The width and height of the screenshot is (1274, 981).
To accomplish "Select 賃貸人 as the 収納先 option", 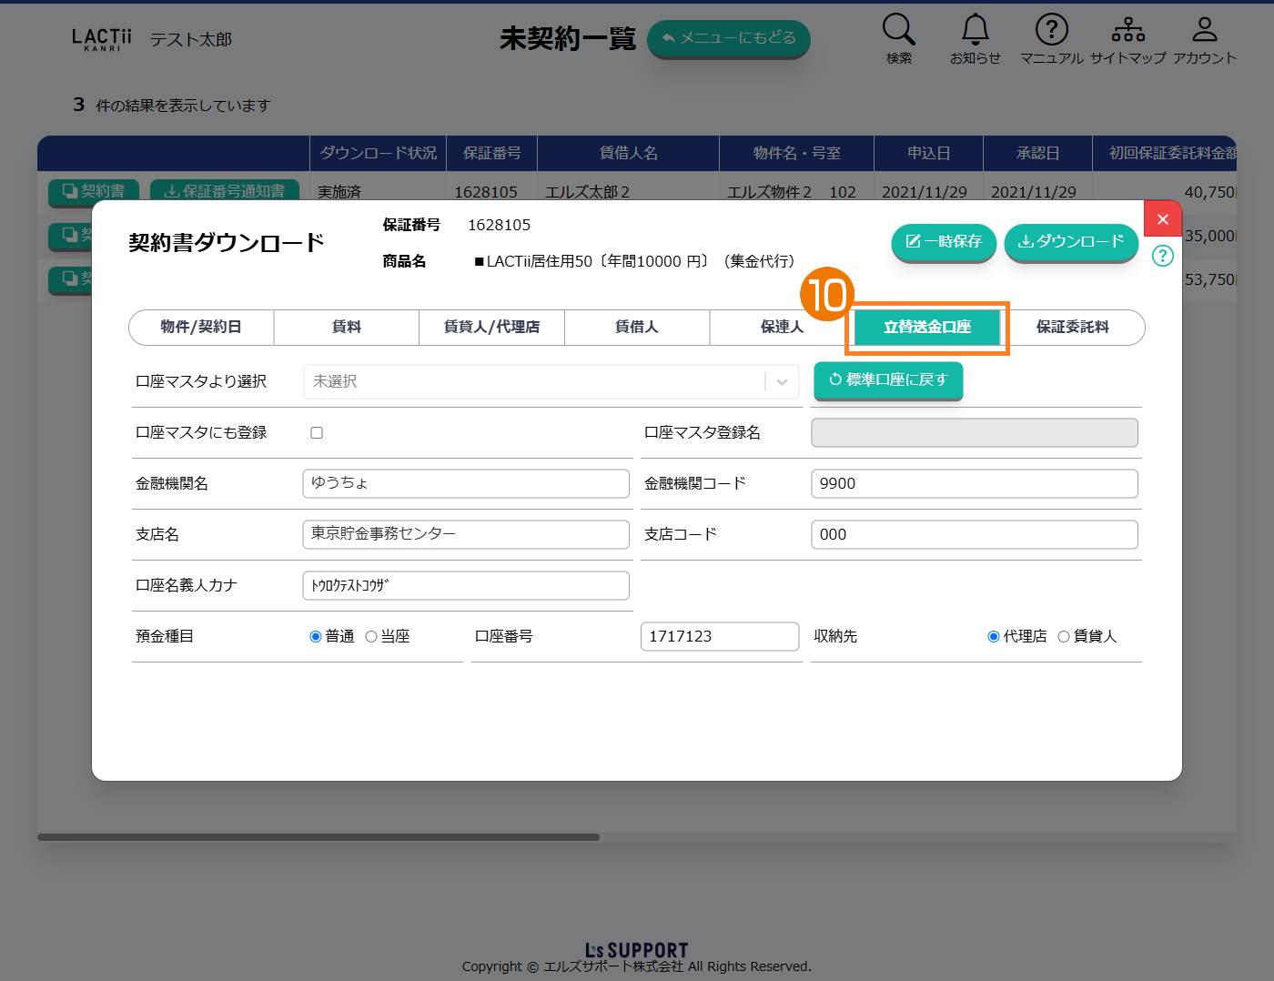I will (1063, 637).
